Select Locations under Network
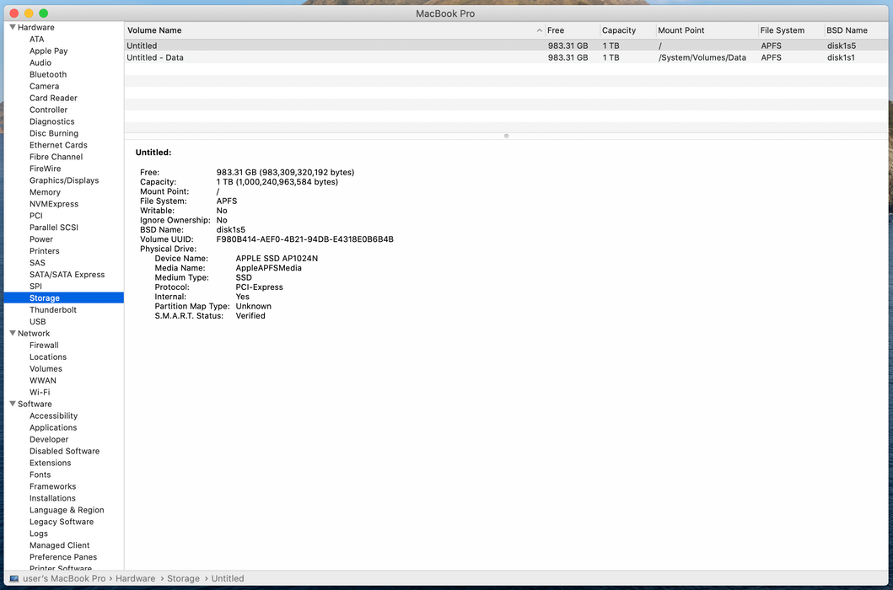The height and width of the screenshot is (590, 893). [48, 357]
